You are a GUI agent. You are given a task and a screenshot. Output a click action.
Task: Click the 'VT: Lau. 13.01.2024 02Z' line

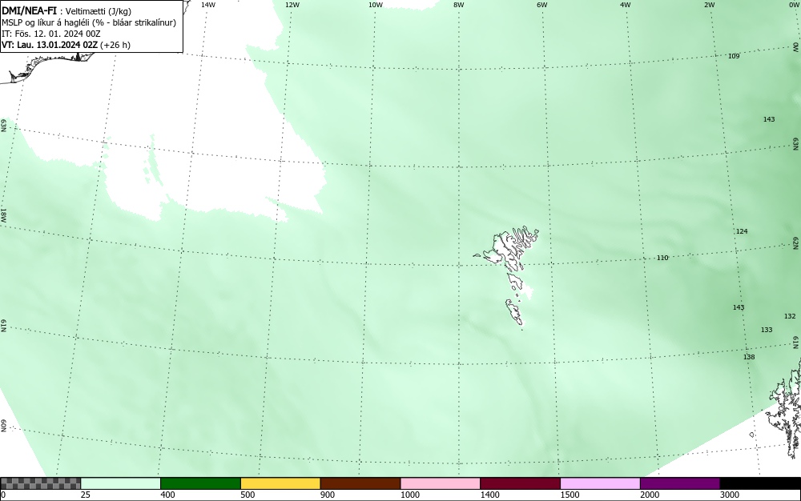click(50, 45)
